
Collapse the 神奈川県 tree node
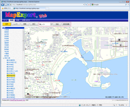click(x=3, y=58)
